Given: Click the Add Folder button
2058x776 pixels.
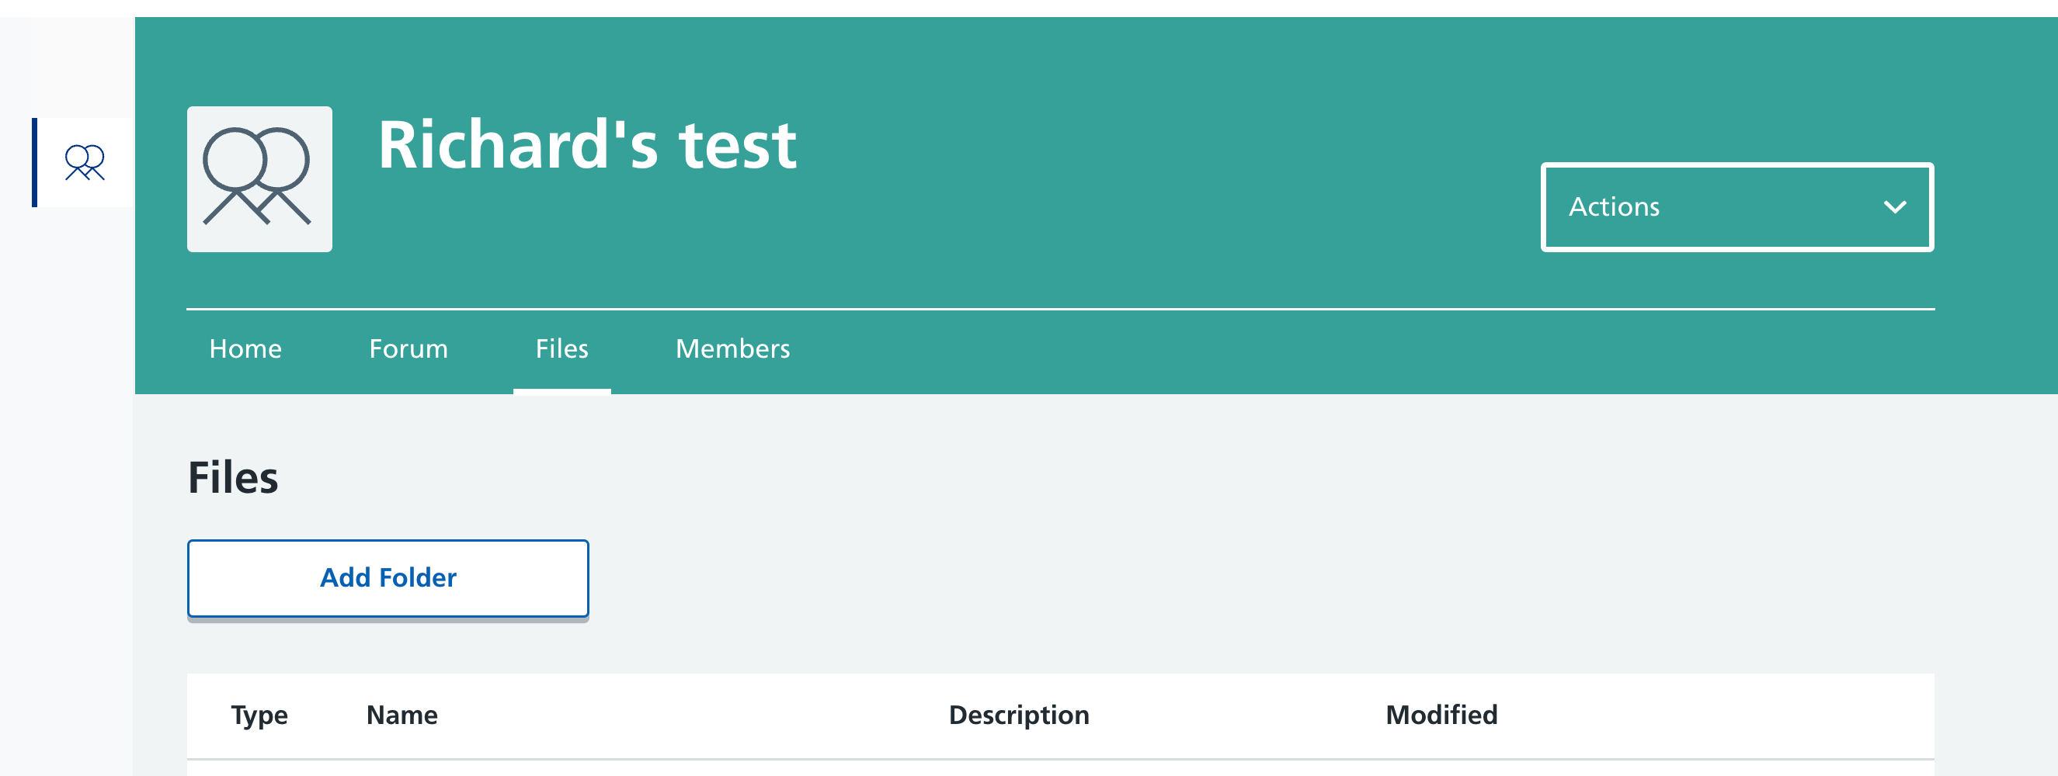Looking at the screenshot, I should coord(388,578).
